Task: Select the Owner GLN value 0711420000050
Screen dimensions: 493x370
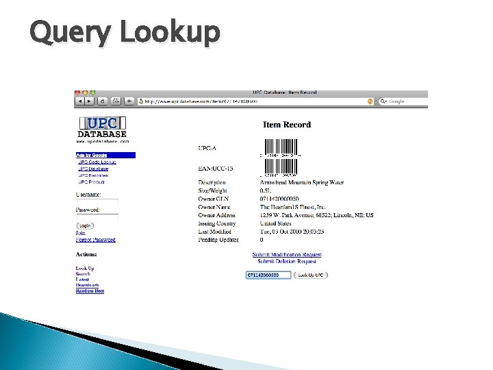Action: coord(279,199)
